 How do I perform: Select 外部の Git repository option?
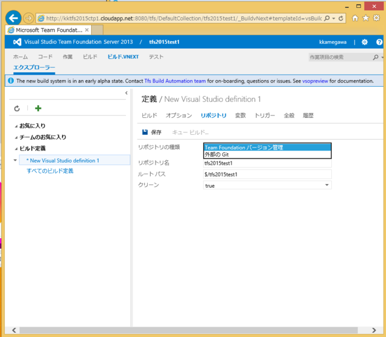267,155
